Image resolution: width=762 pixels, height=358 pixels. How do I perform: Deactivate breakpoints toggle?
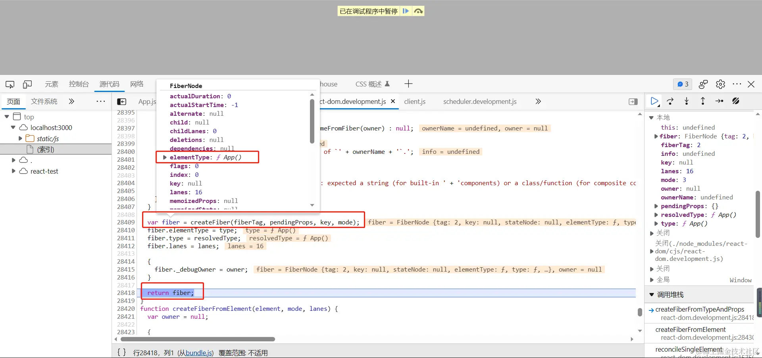pyautogui.click(x=736, y=101)
